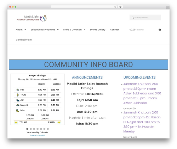Select the first prayer carousel dot

(27, 129)
